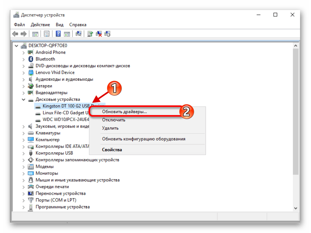
Task: Click the Update driver toolbar icon
Action: click(x=90, y=34)
